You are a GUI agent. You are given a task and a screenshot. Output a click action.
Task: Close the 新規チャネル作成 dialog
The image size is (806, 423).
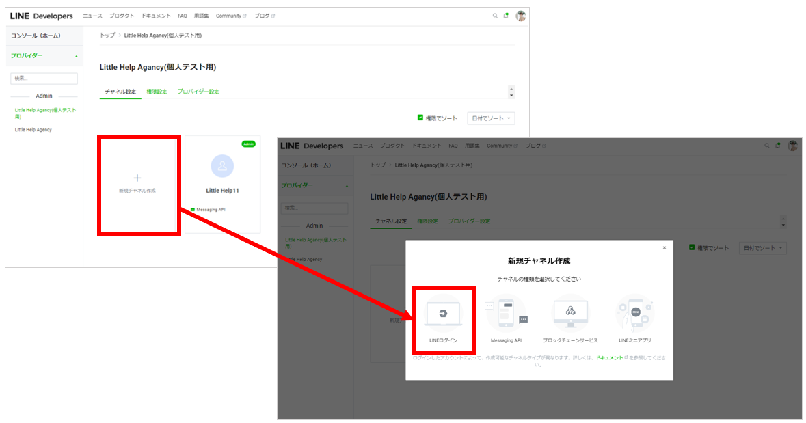click(664, 248)
